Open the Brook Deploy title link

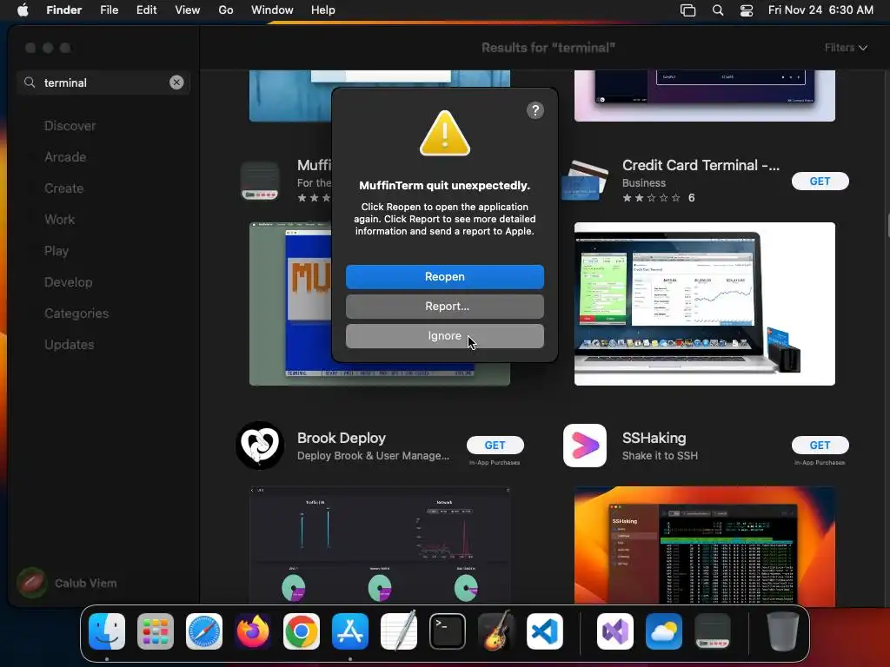pyautogui.click(x=341, y=438)
